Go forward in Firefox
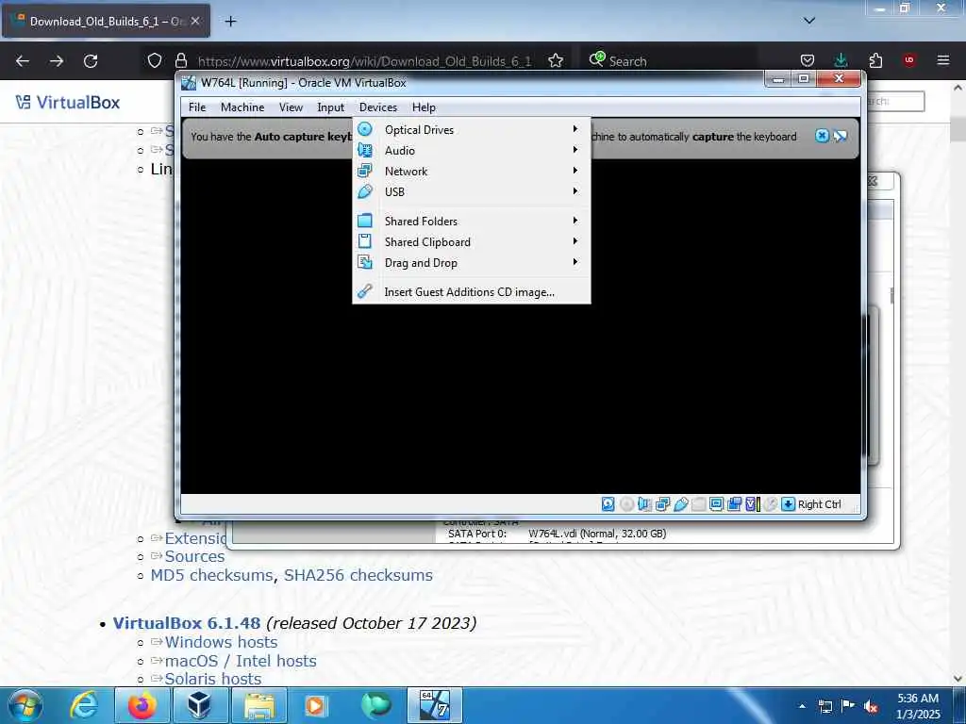966x724 pixels. pyautogui.click(x=57, y=61)
